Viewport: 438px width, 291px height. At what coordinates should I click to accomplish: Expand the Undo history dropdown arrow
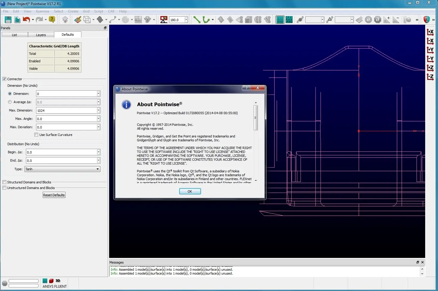[x=32, y=20]
